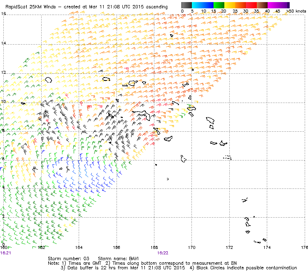The height and width of the screenshot is (271, 308).
Task: Click the '>50 knots' legend label
Action: (x=296, y=11)
